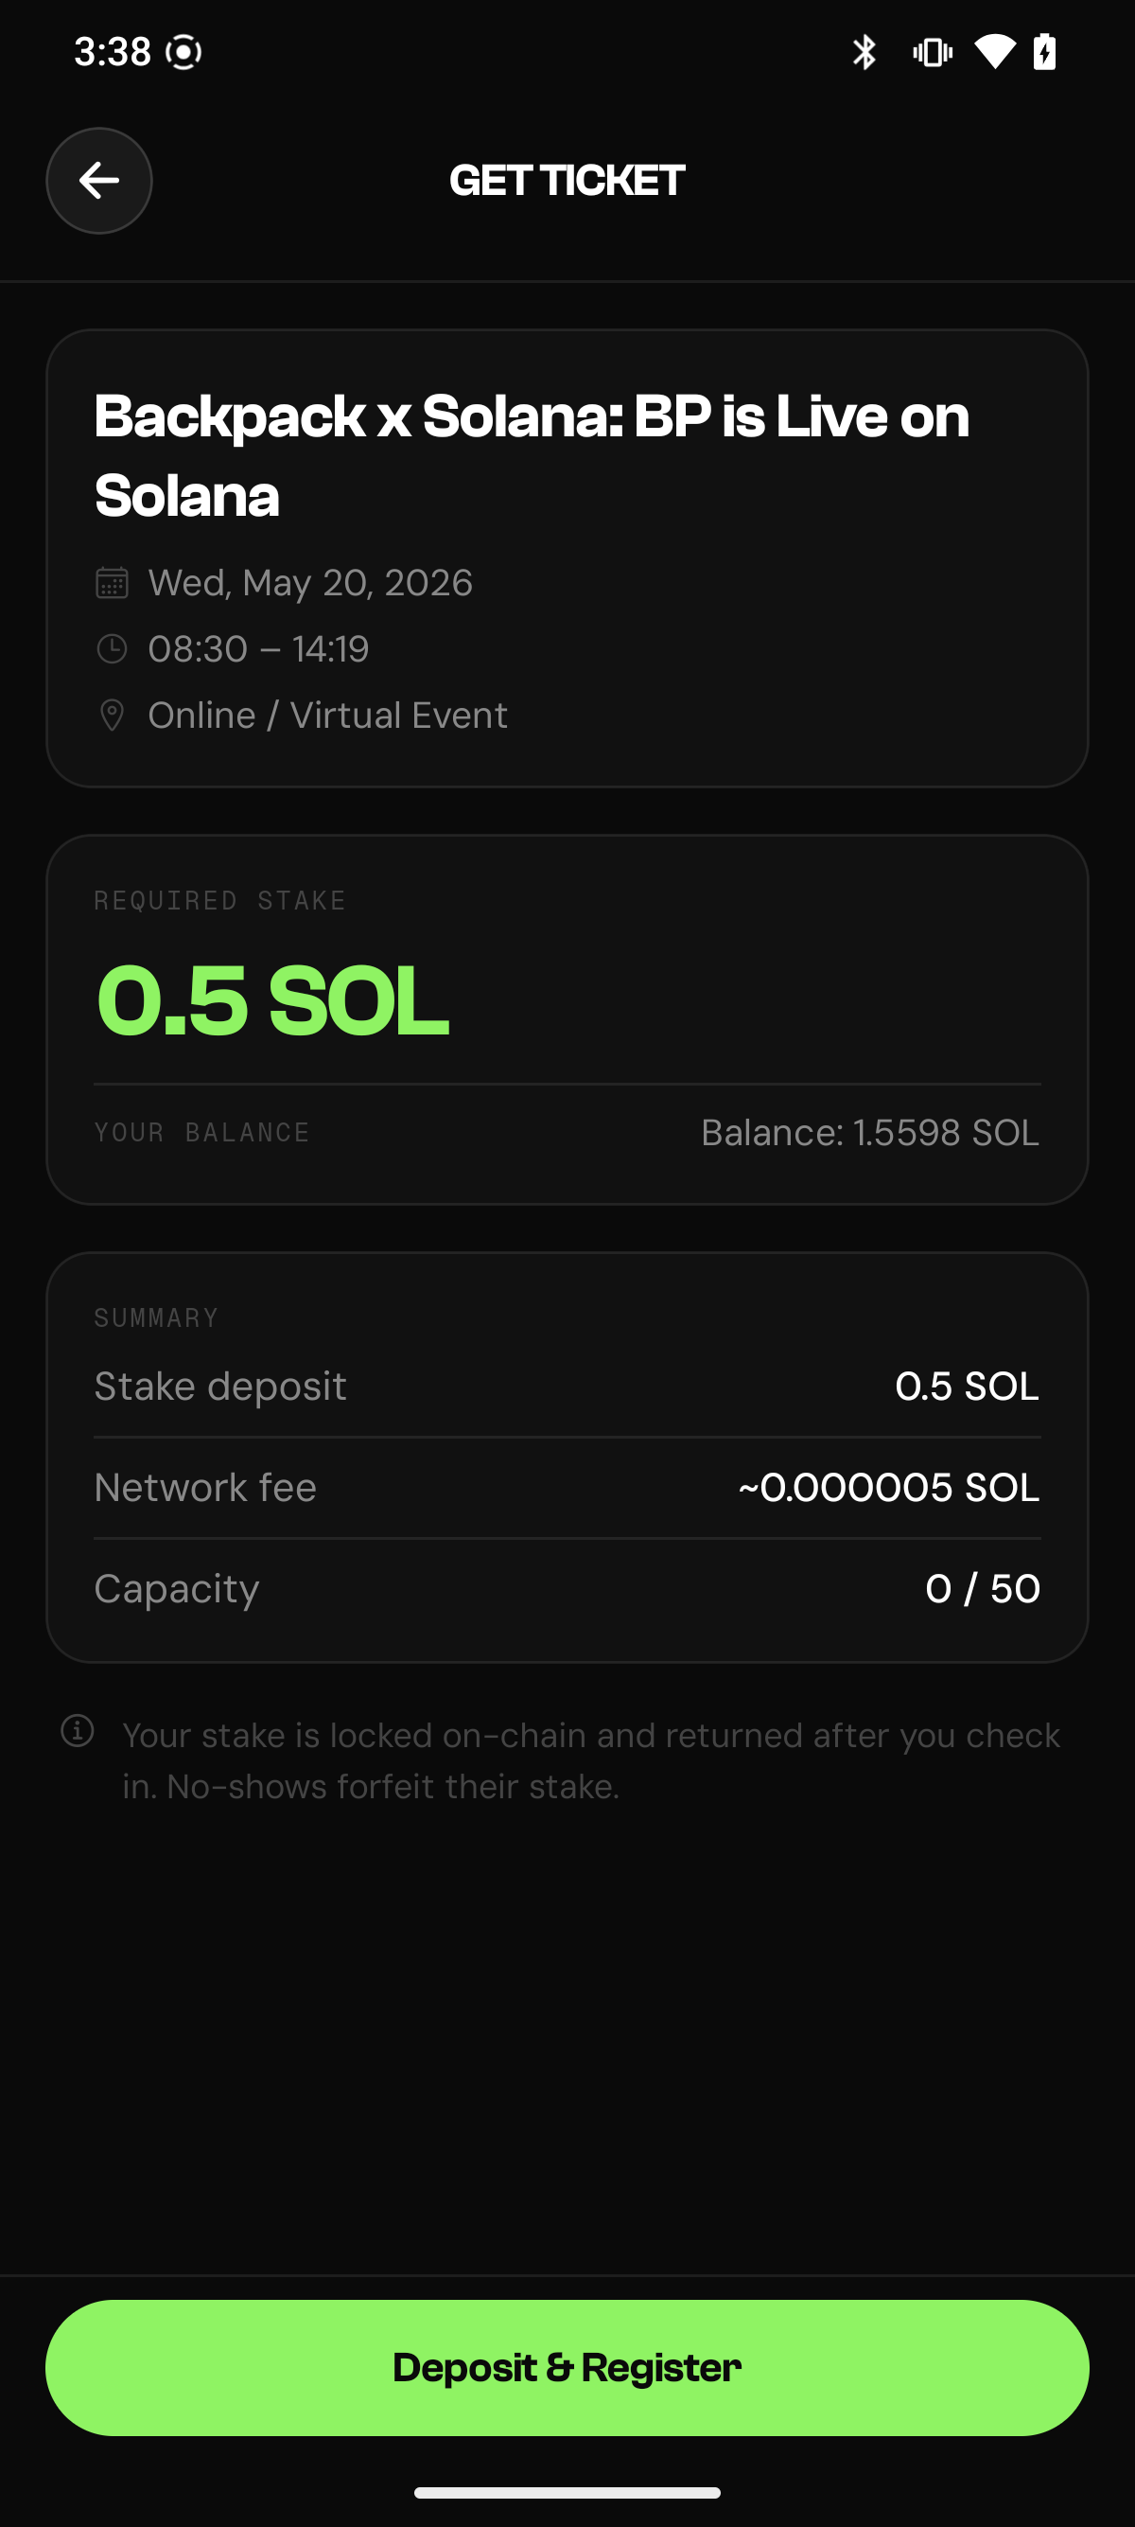Tap the vibrate mode status icon

(x=932, y=52)
